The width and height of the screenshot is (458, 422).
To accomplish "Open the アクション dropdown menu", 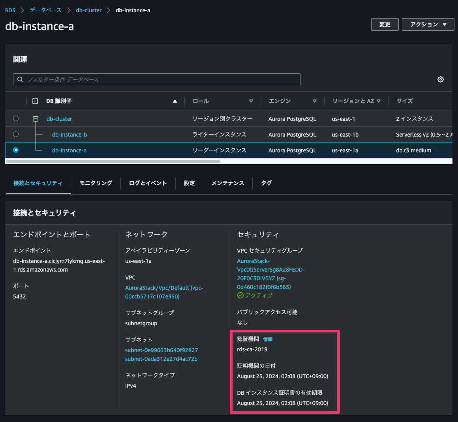I will point(428,24).
